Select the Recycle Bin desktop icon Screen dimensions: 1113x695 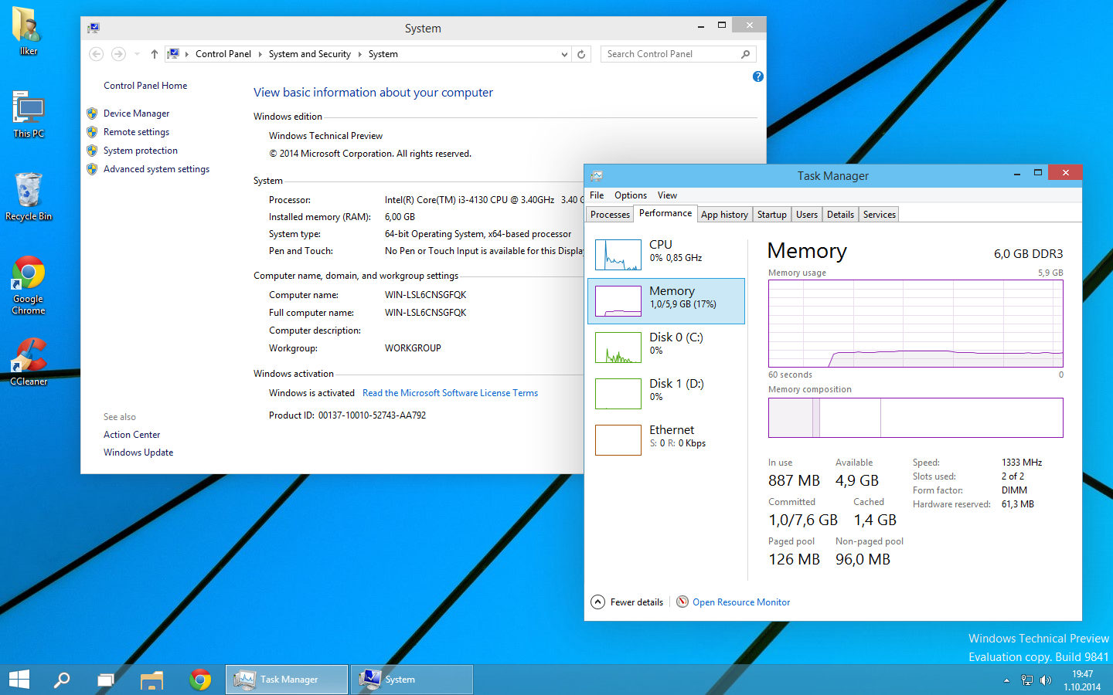(29, 197)
